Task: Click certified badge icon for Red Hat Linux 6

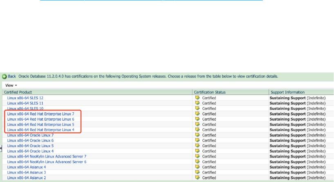Action: pos(197,119)
